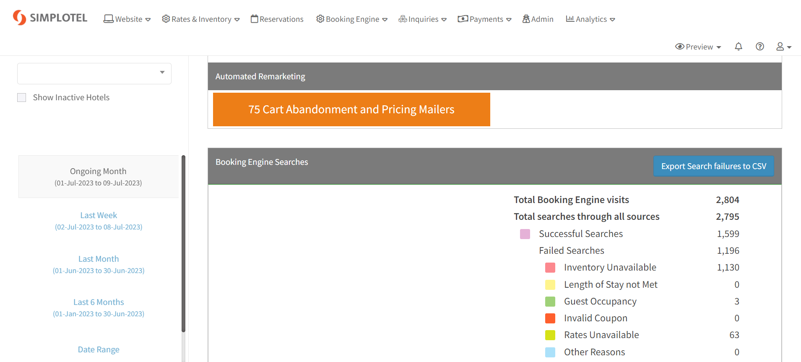
Task: Click the Simplotel logo icon
Action: pos(19,18)
